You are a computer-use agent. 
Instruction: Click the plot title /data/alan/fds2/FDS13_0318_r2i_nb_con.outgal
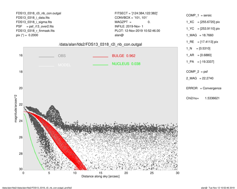(100, 45)
